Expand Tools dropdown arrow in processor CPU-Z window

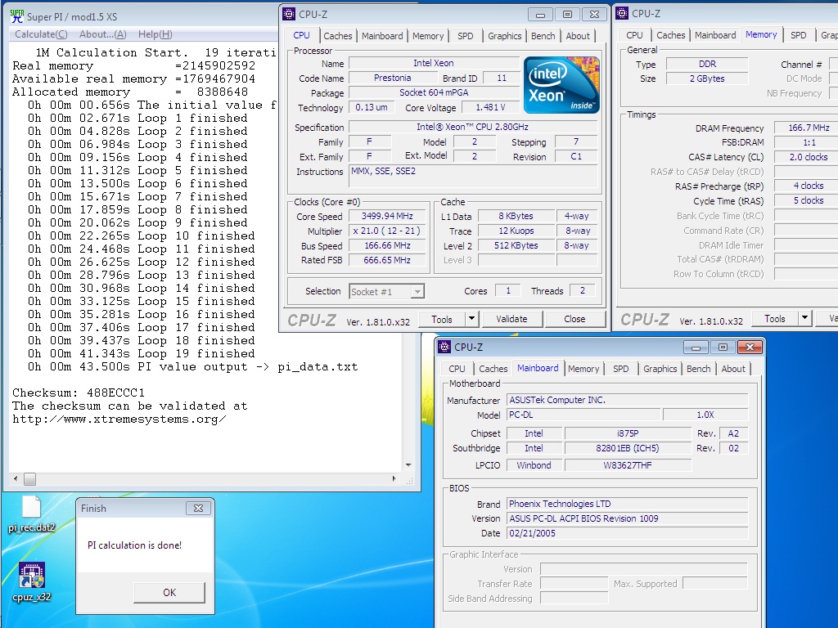coord(471,320)
